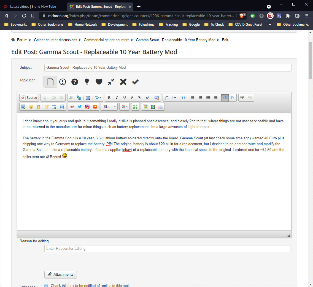Click the Unlink icon
The image size is (313, 287).
[250, 98]
